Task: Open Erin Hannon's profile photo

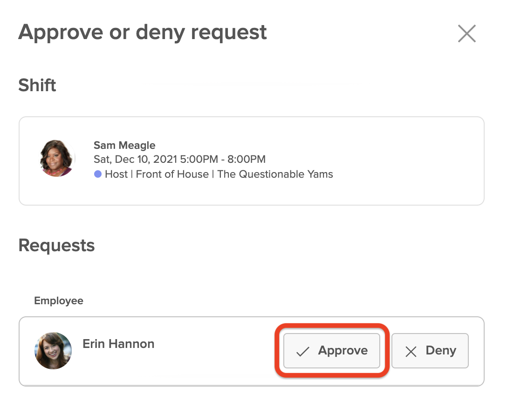Action: [53, 350]
